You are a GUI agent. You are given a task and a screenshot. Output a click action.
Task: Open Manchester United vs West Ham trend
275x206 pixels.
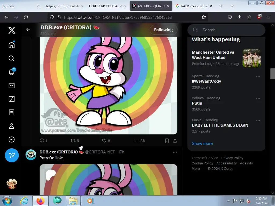226,58
